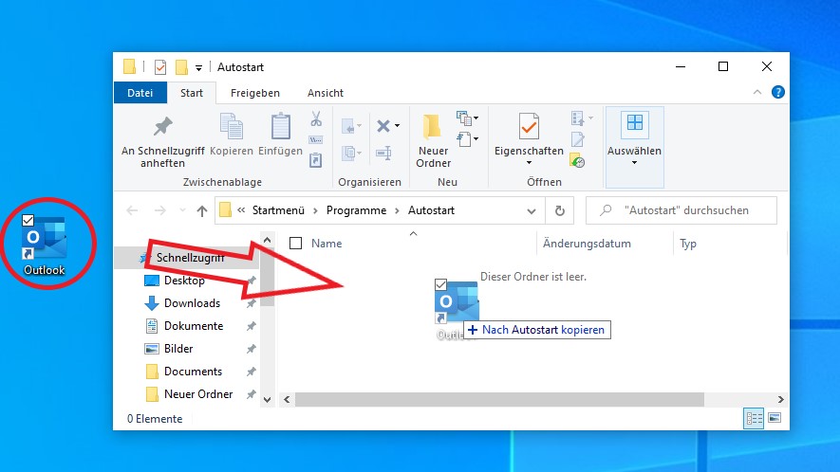840x472 pixels.
Task: Open the Ansicht tab
Action: click(x=326, y=93)
